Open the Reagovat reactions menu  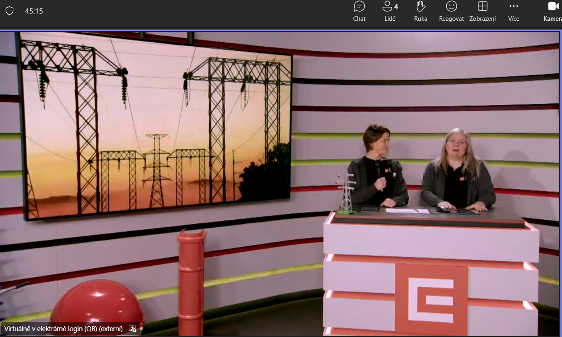[451, 12]
